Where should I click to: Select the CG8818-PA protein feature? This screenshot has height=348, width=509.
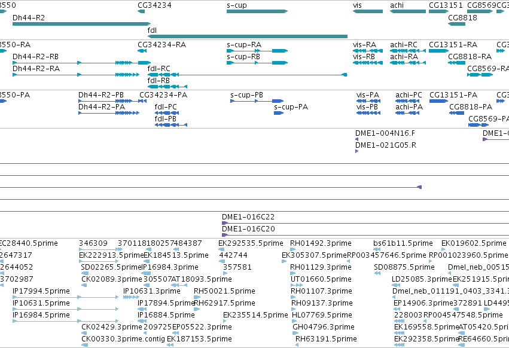(x=457, y=113)
